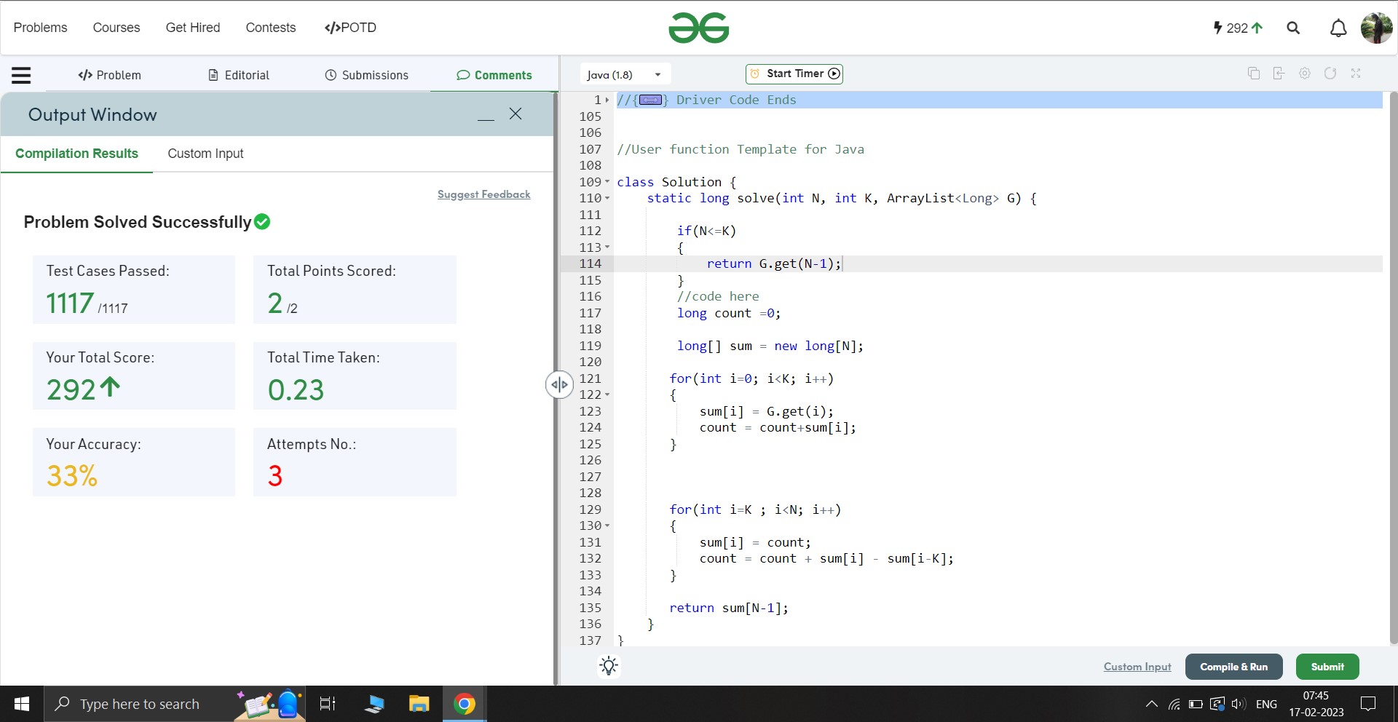Click the GeeksforGeeks logo

699,28
